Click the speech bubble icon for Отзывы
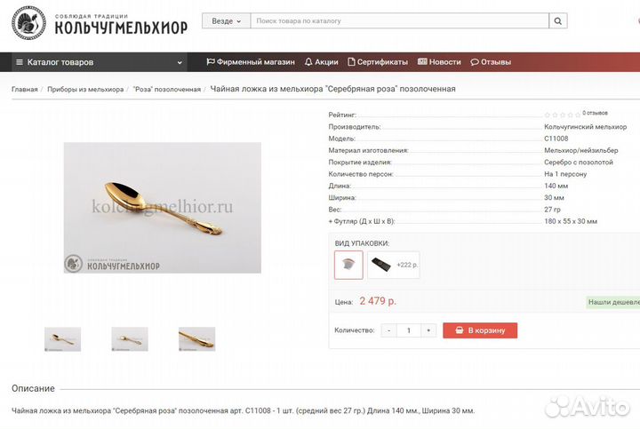This screenshot has width=640, height=429. [x=475, y=62]
